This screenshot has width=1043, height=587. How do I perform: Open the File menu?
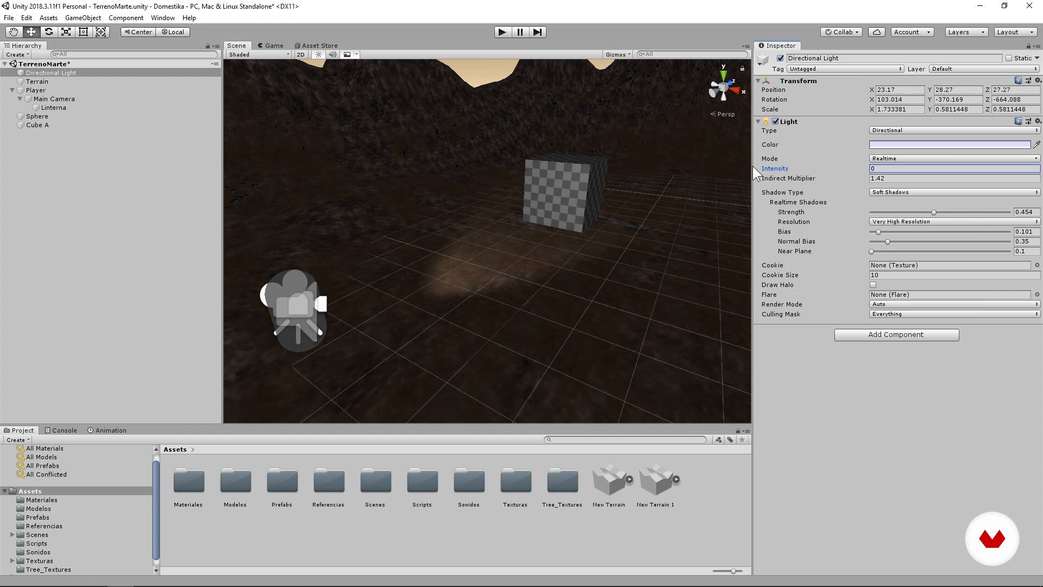tap(9, 18)
